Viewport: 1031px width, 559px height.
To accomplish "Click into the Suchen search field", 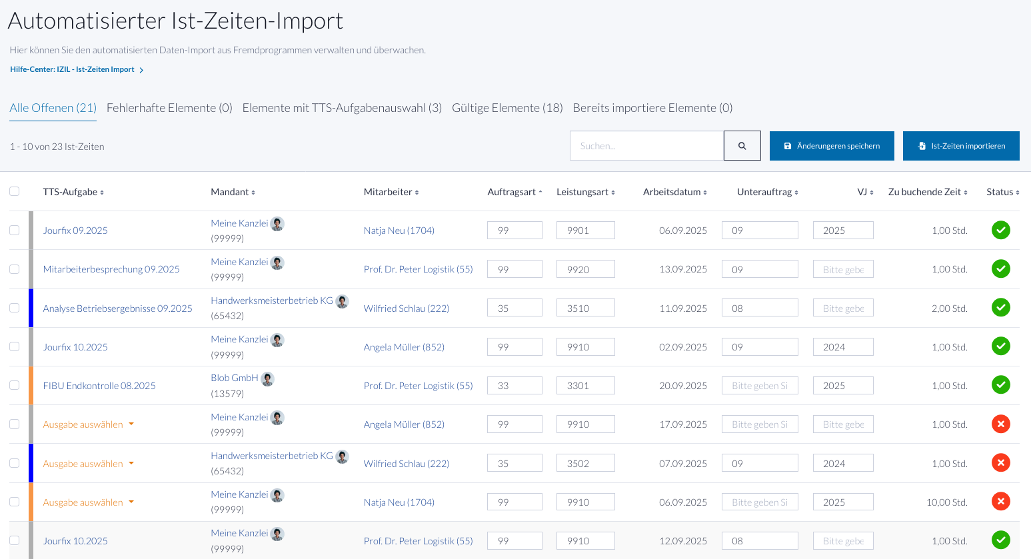I will (646, 146).
